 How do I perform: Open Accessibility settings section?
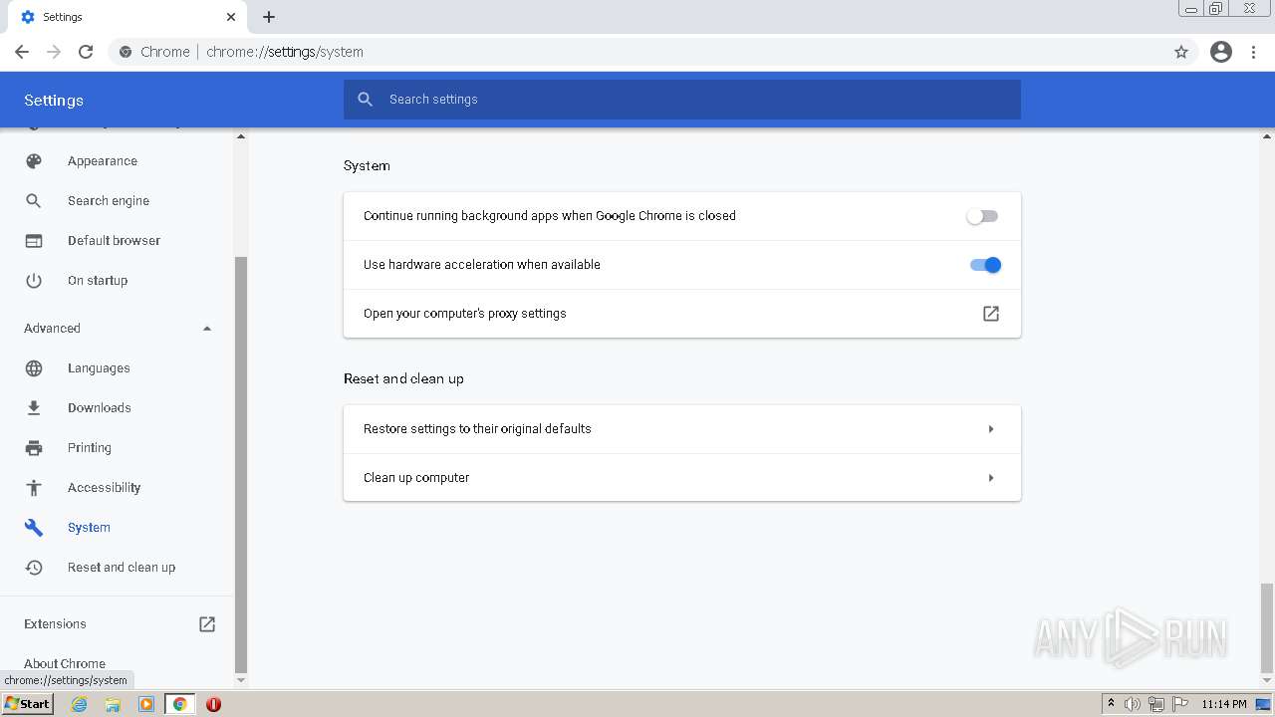click(105, 488)
